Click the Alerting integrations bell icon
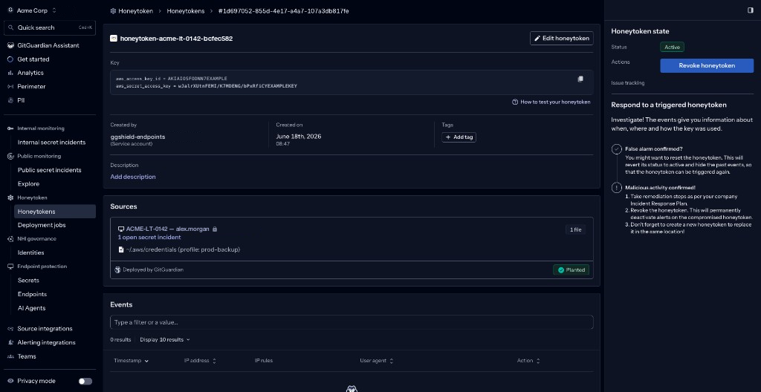Image resolution: width=761 pixels, height=392 pixels. coord(10,342)
